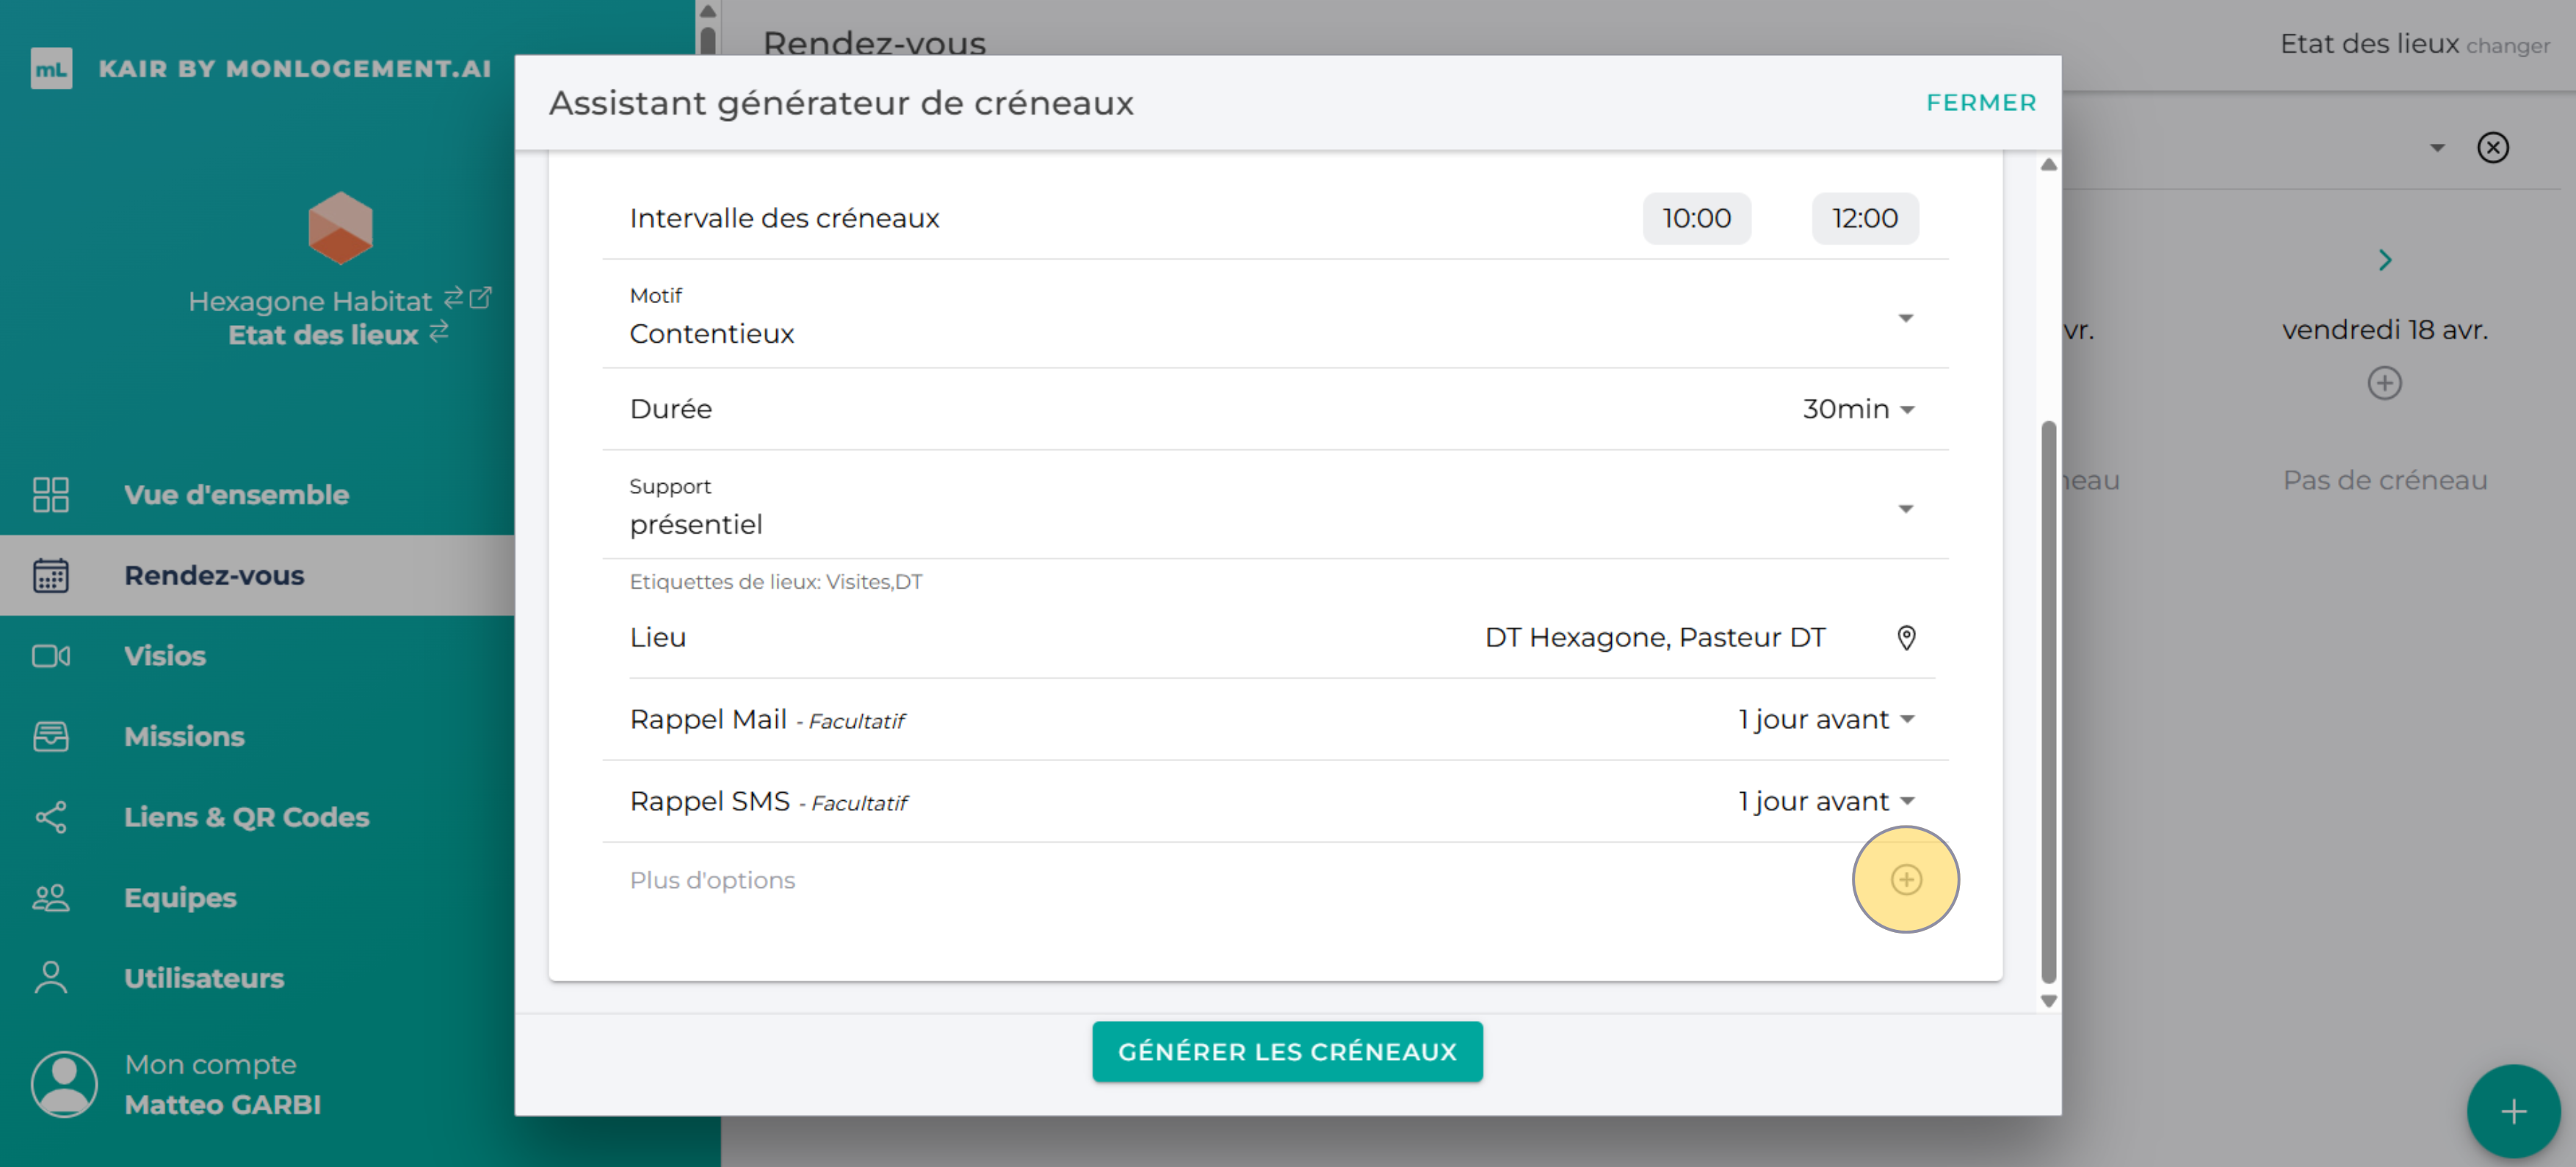Viewport: 2576px width, 1167px height.
Task: Click the Utilisateurs person icon
Action: [50, 977]
